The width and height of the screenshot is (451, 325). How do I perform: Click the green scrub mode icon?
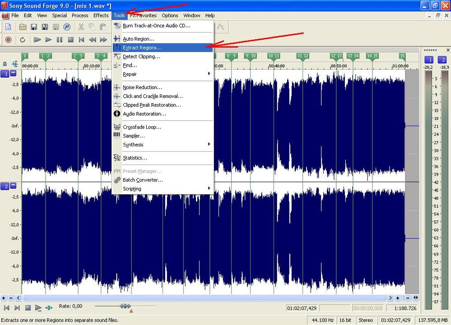[x=49, y=308]
